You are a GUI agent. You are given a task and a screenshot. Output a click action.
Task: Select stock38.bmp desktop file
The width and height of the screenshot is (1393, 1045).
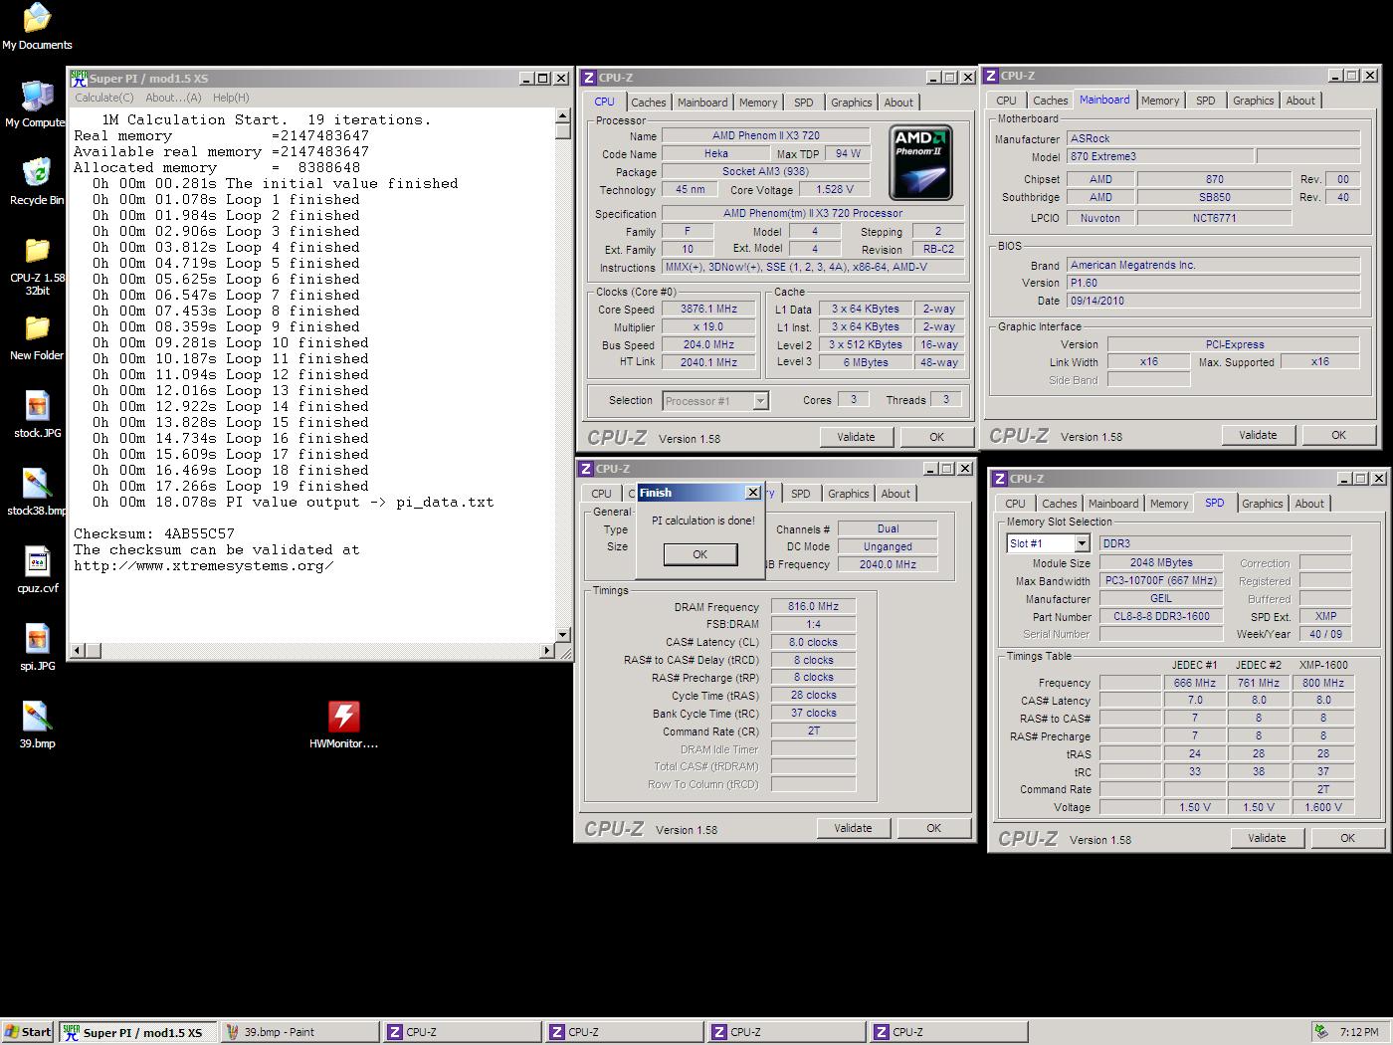coord(37,493)
